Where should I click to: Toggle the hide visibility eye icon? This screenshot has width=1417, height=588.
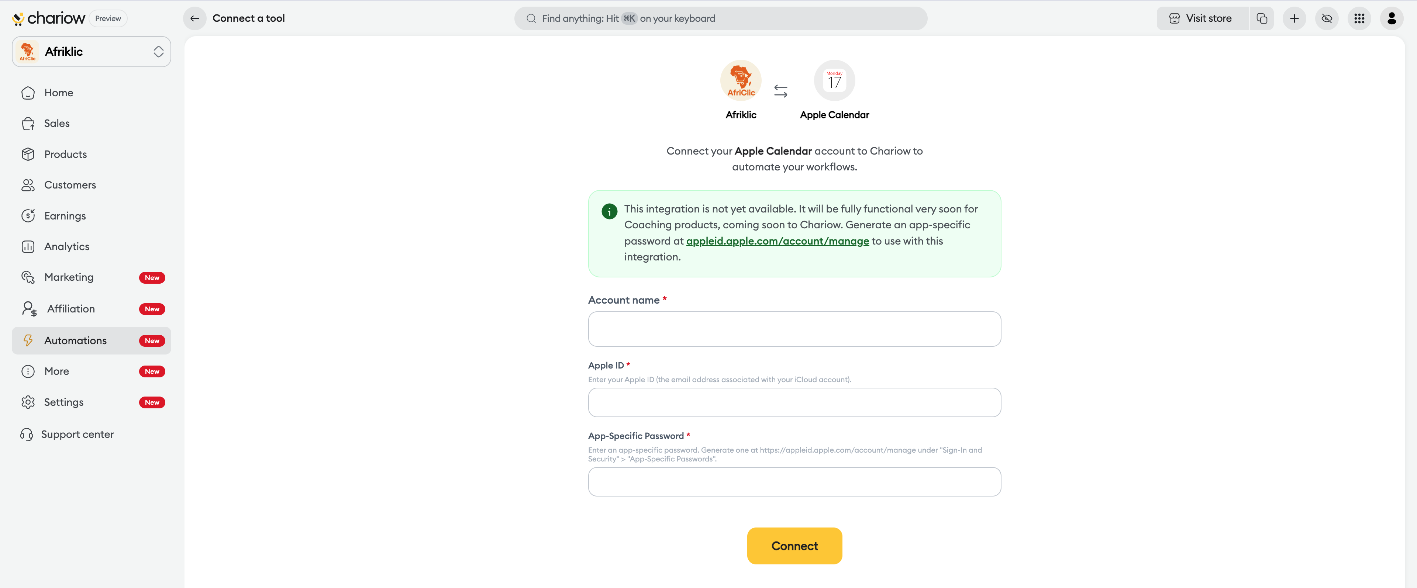pos(1327,18)
